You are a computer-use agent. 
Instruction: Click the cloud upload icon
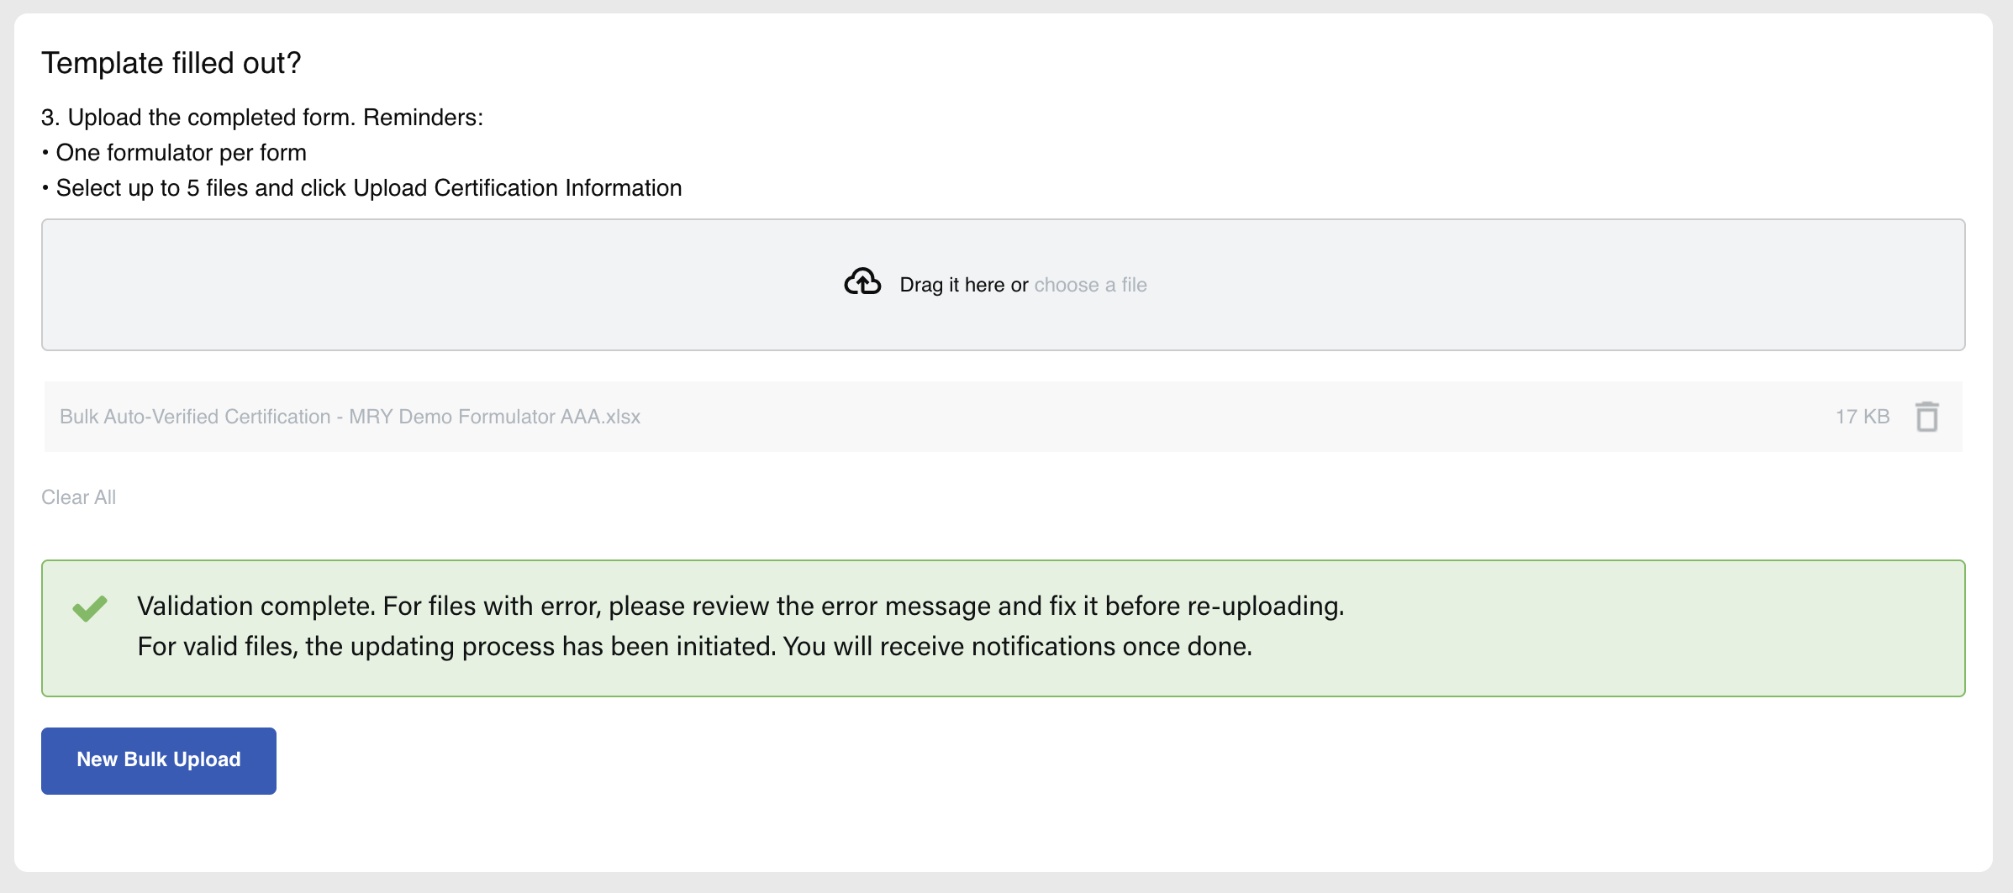(x=862, y=282)
